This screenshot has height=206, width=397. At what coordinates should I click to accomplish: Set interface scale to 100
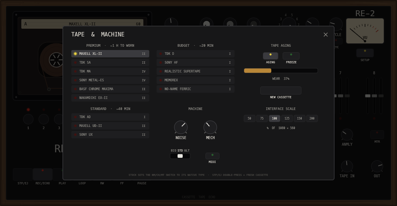275,118
